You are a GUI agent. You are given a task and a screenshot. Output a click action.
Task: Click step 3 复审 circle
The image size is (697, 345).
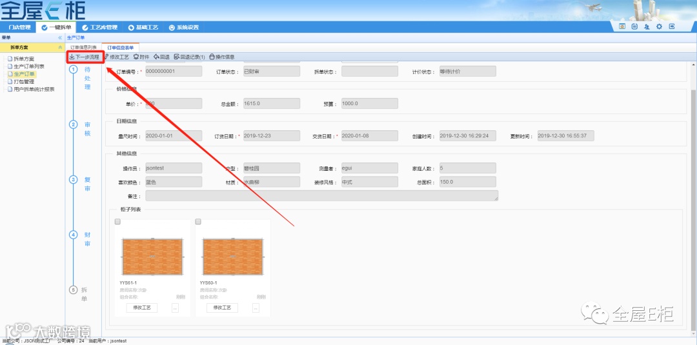point(74,180)
